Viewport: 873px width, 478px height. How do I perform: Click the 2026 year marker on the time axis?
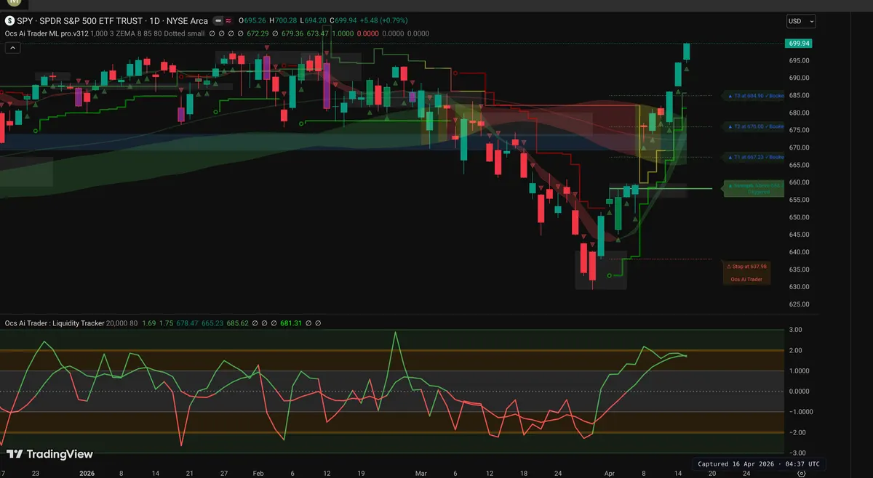point(87,473)
